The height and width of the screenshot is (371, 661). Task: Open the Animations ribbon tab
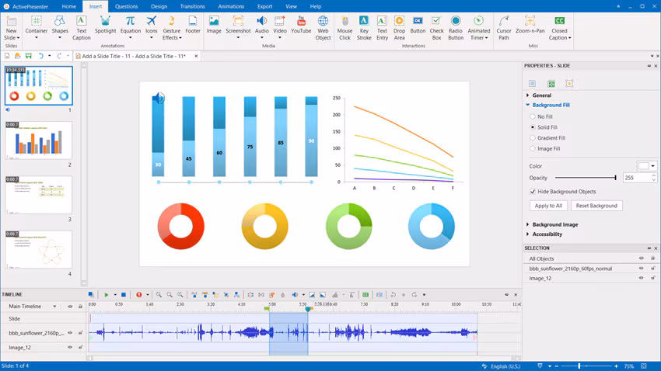coord(231,6)
